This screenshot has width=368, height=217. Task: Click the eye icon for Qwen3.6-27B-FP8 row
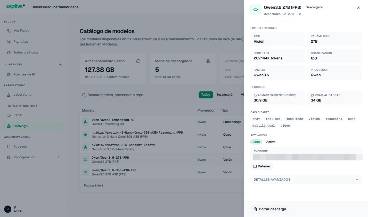click(85, 160)
